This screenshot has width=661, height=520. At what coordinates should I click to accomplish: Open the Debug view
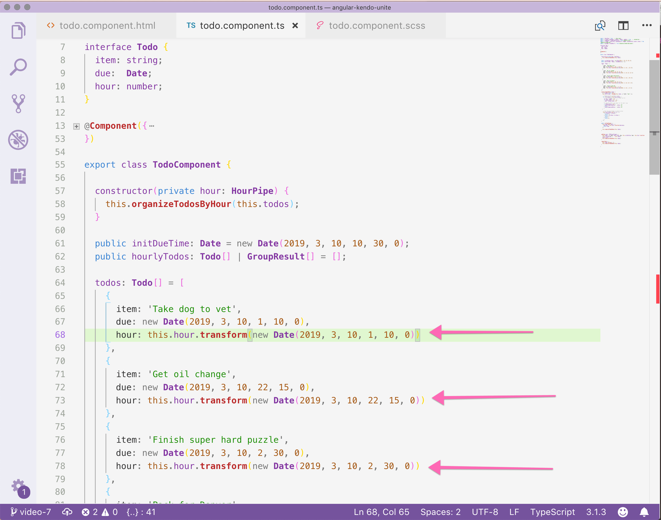pos(18,140)
